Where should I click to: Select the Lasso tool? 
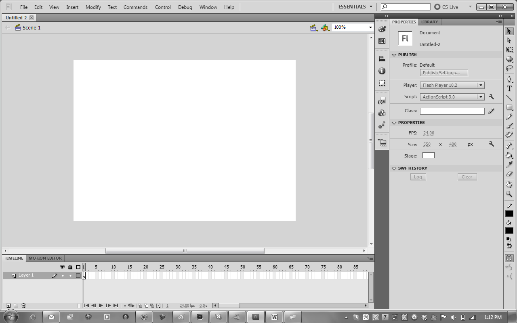tap(509, 68)
